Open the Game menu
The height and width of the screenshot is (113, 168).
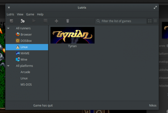pos(30,14)
